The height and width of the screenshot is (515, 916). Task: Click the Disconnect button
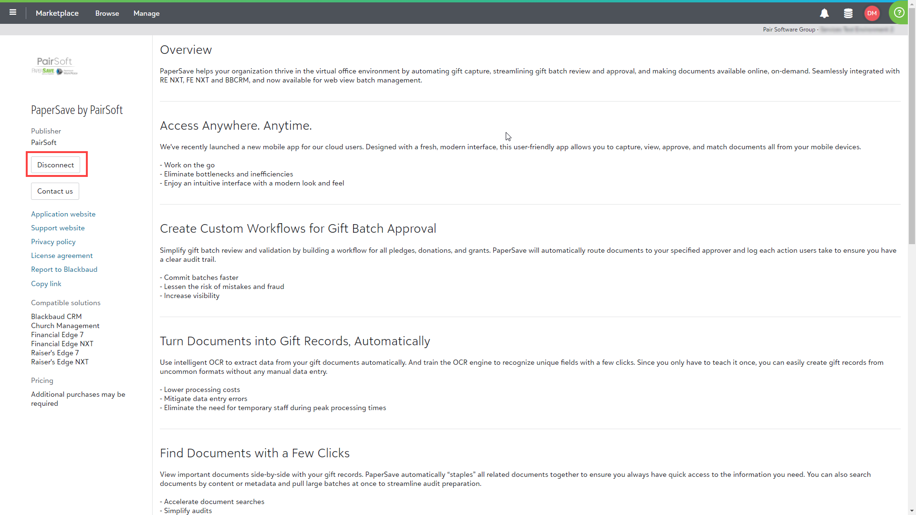pos(55,165)
